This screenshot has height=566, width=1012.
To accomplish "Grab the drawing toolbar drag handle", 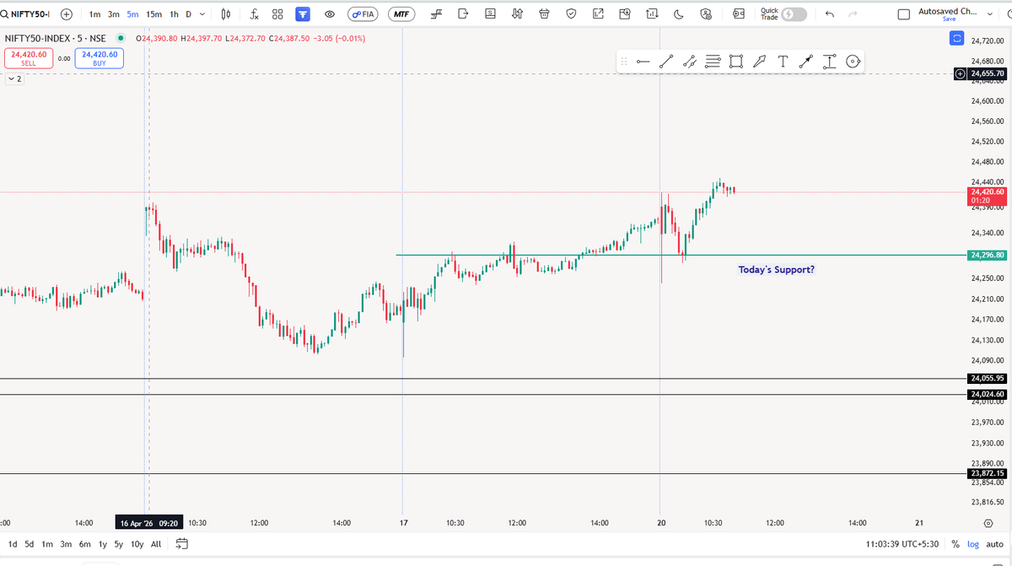I will pyautogui.click(x=624, y=62).
